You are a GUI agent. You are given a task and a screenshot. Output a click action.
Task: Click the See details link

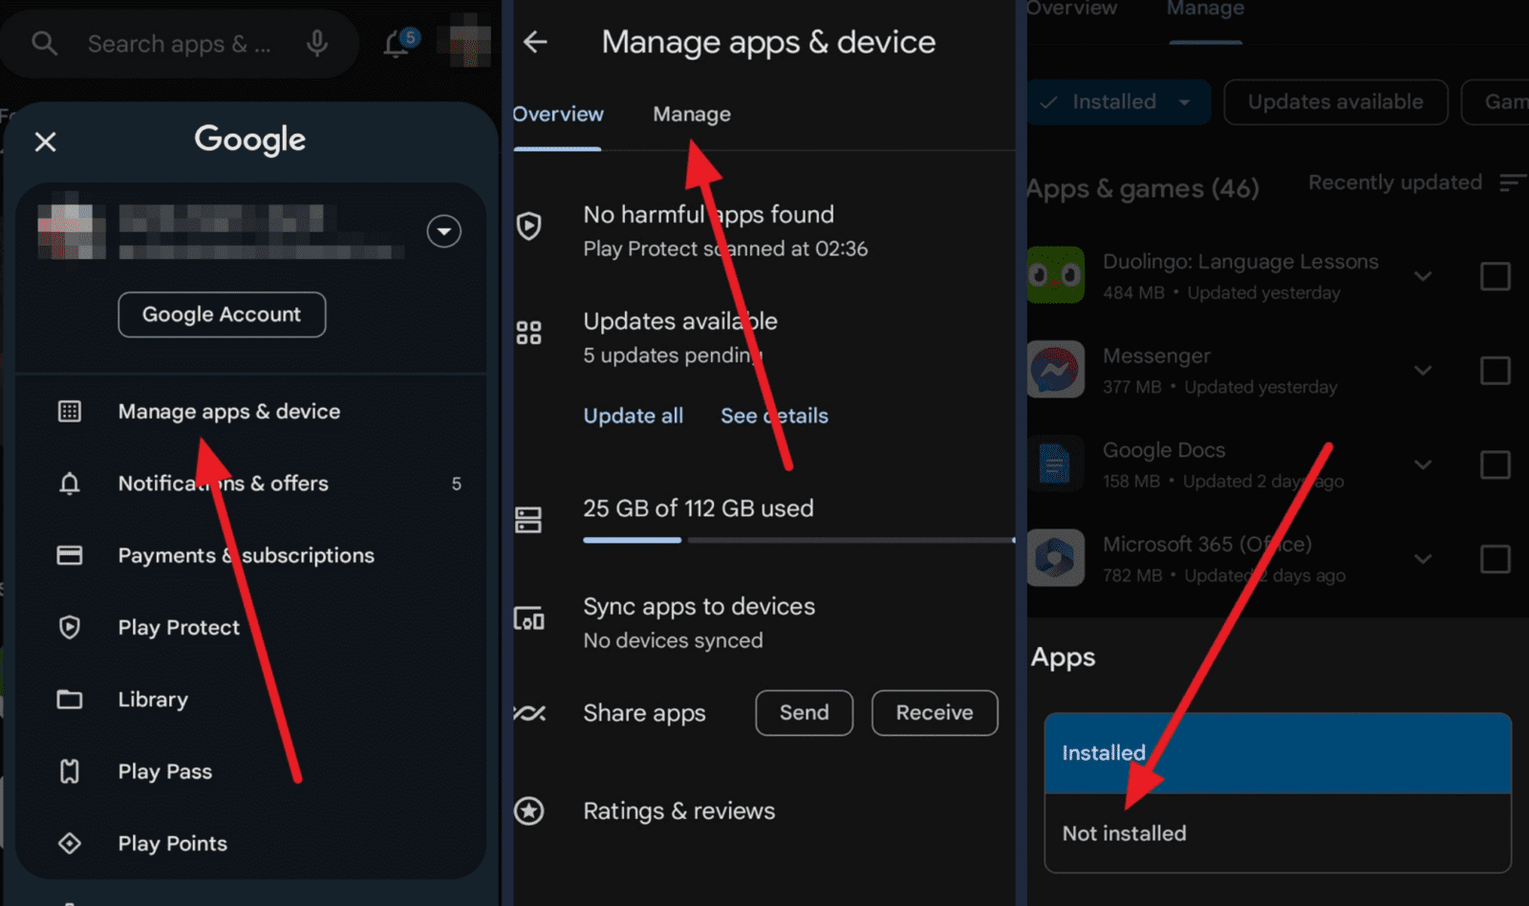click(774, 416)
